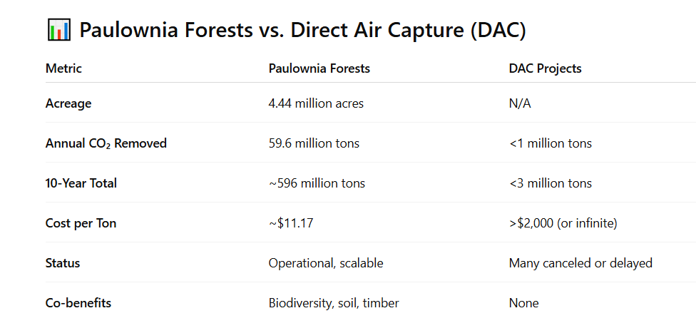Viewport: 696px width, 333px height.
Task: Click the >$2,000 (or infinite) cell
Action: (x=563, y=223)
